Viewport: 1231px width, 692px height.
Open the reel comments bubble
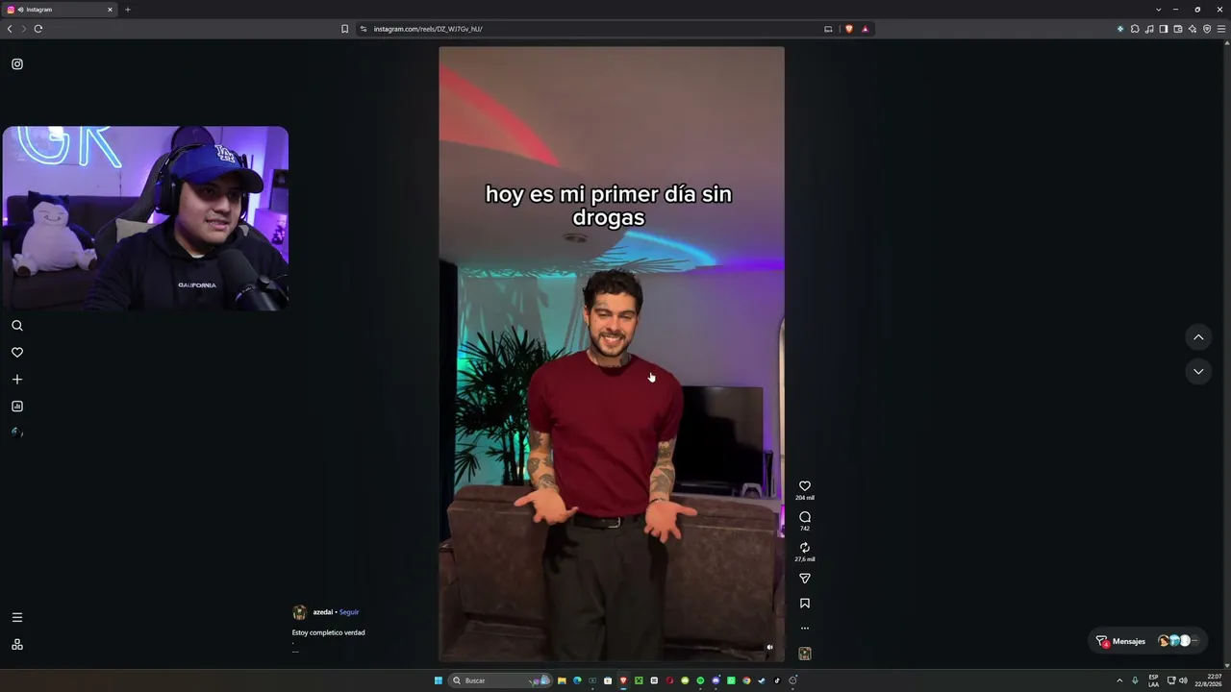point(805,517)
